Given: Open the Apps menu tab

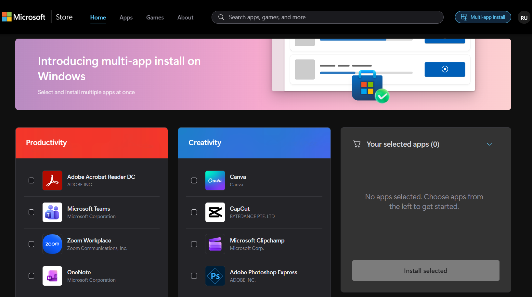Looking at the screenshot, I should [x=126, y=17].
